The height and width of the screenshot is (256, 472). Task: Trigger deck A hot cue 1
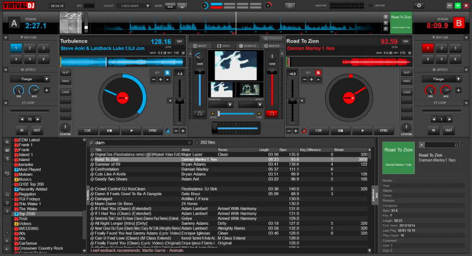[x=17, y=48]
